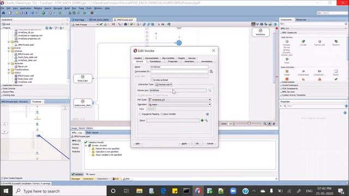Open the Operation dropdown
The height and width of the screenshot is (196, 349).
click(179, 105)
